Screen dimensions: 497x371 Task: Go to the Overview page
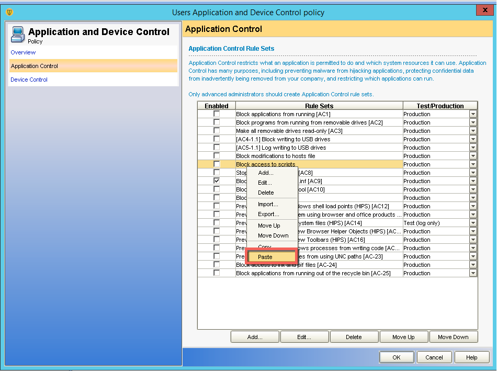click(x=23, y=52)
